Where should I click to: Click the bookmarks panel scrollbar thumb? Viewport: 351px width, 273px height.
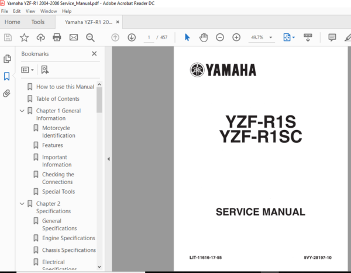(x=99, y=100)
